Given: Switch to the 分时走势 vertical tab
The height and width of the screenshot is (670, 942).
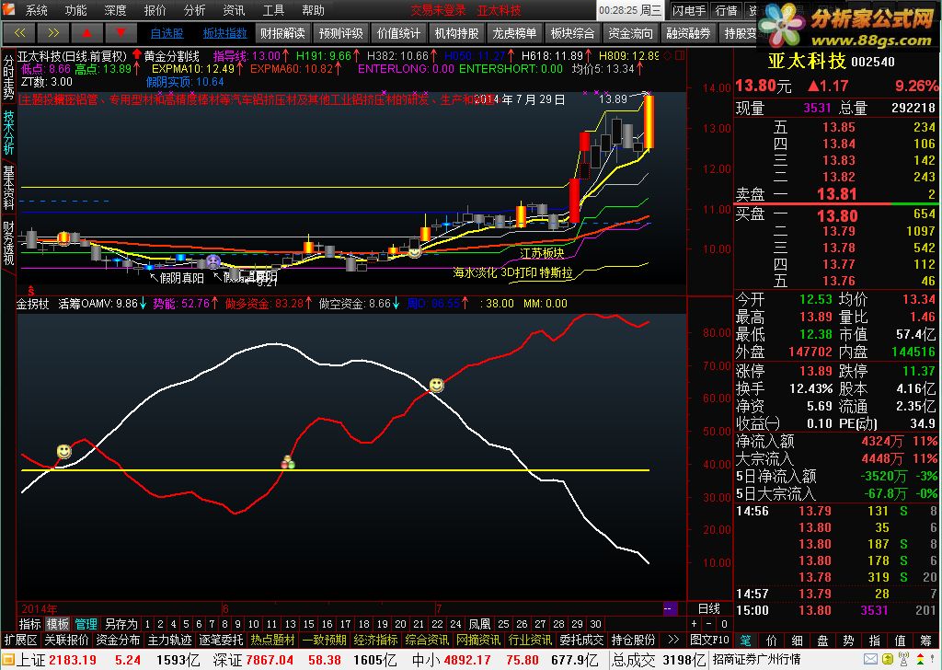Looking at the screenshot, I should click(x=8, y=78).
